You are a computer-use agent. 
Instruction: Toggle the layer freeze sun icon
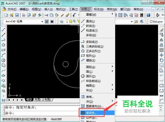(x=71, y=22)
